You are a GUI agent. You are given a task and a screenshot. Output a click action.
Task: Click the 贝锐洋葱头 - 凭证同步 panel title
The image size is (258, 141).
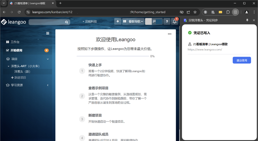203,20
